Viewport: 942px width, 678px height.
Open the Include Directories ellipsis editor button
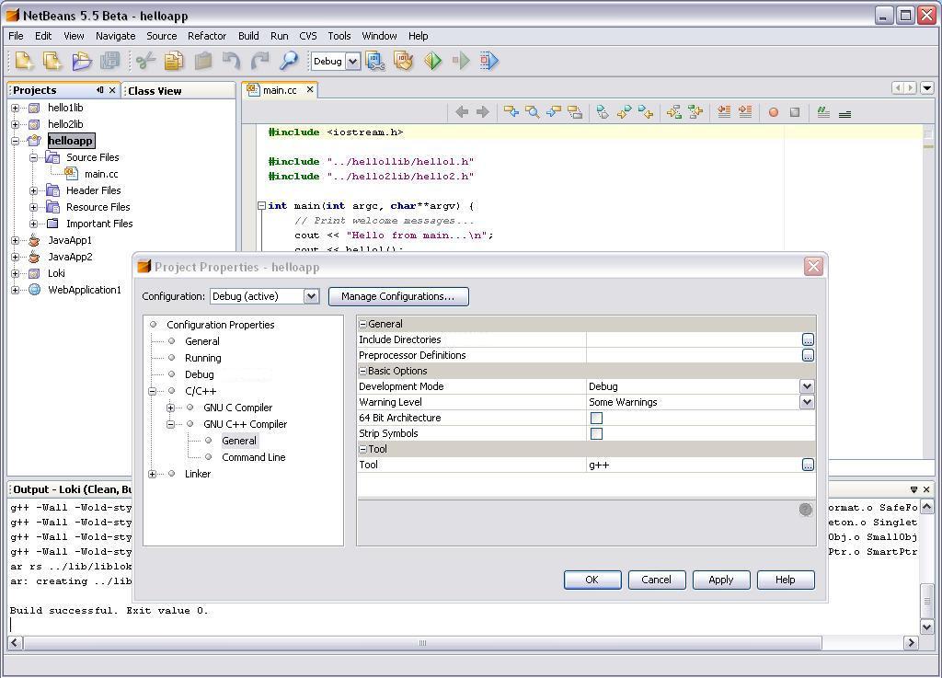click(808, 339)
